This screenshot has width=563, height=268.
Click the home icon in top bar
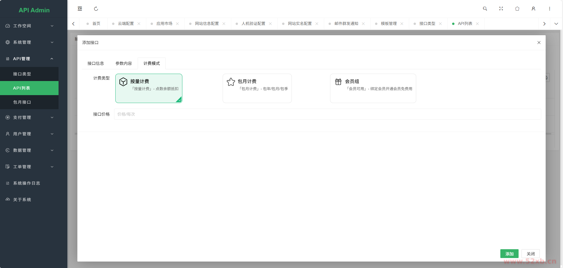tap(517, 9)
